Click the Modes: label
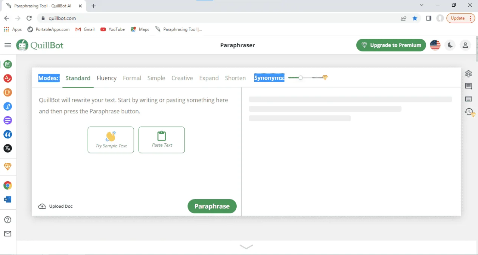478x255 pixels. [x=49, y=78]
